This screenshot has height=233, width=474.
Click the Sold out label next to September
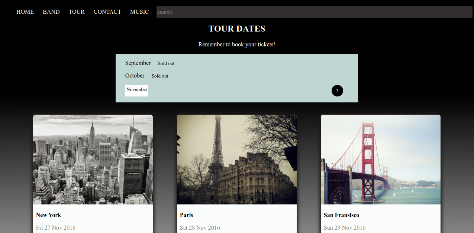(x=166, y=63)
